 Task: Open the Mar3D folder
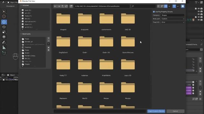pyautogui.click(x=85, y=87)
